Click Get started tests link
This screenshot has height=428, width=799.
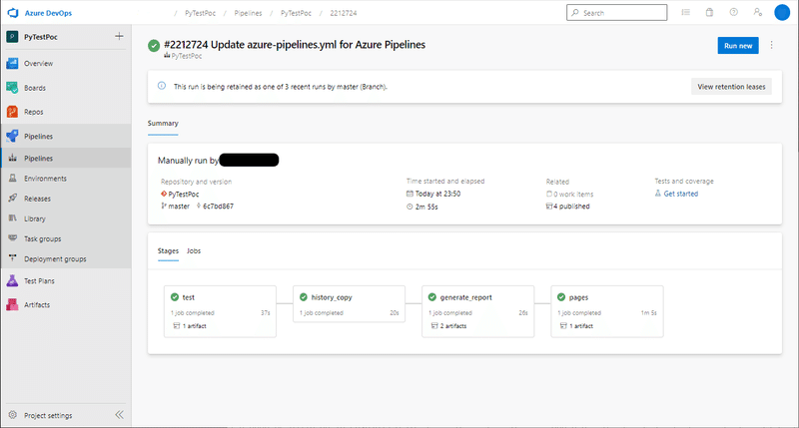click(x=681, y=194)
